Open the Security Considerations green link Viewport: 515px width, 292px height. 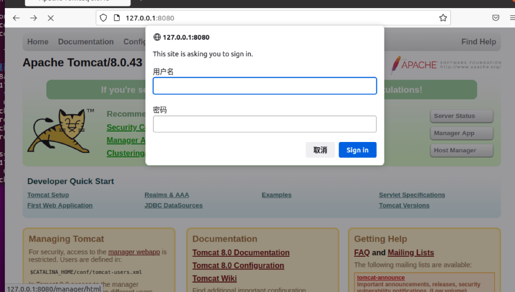(x=126, y=127)
